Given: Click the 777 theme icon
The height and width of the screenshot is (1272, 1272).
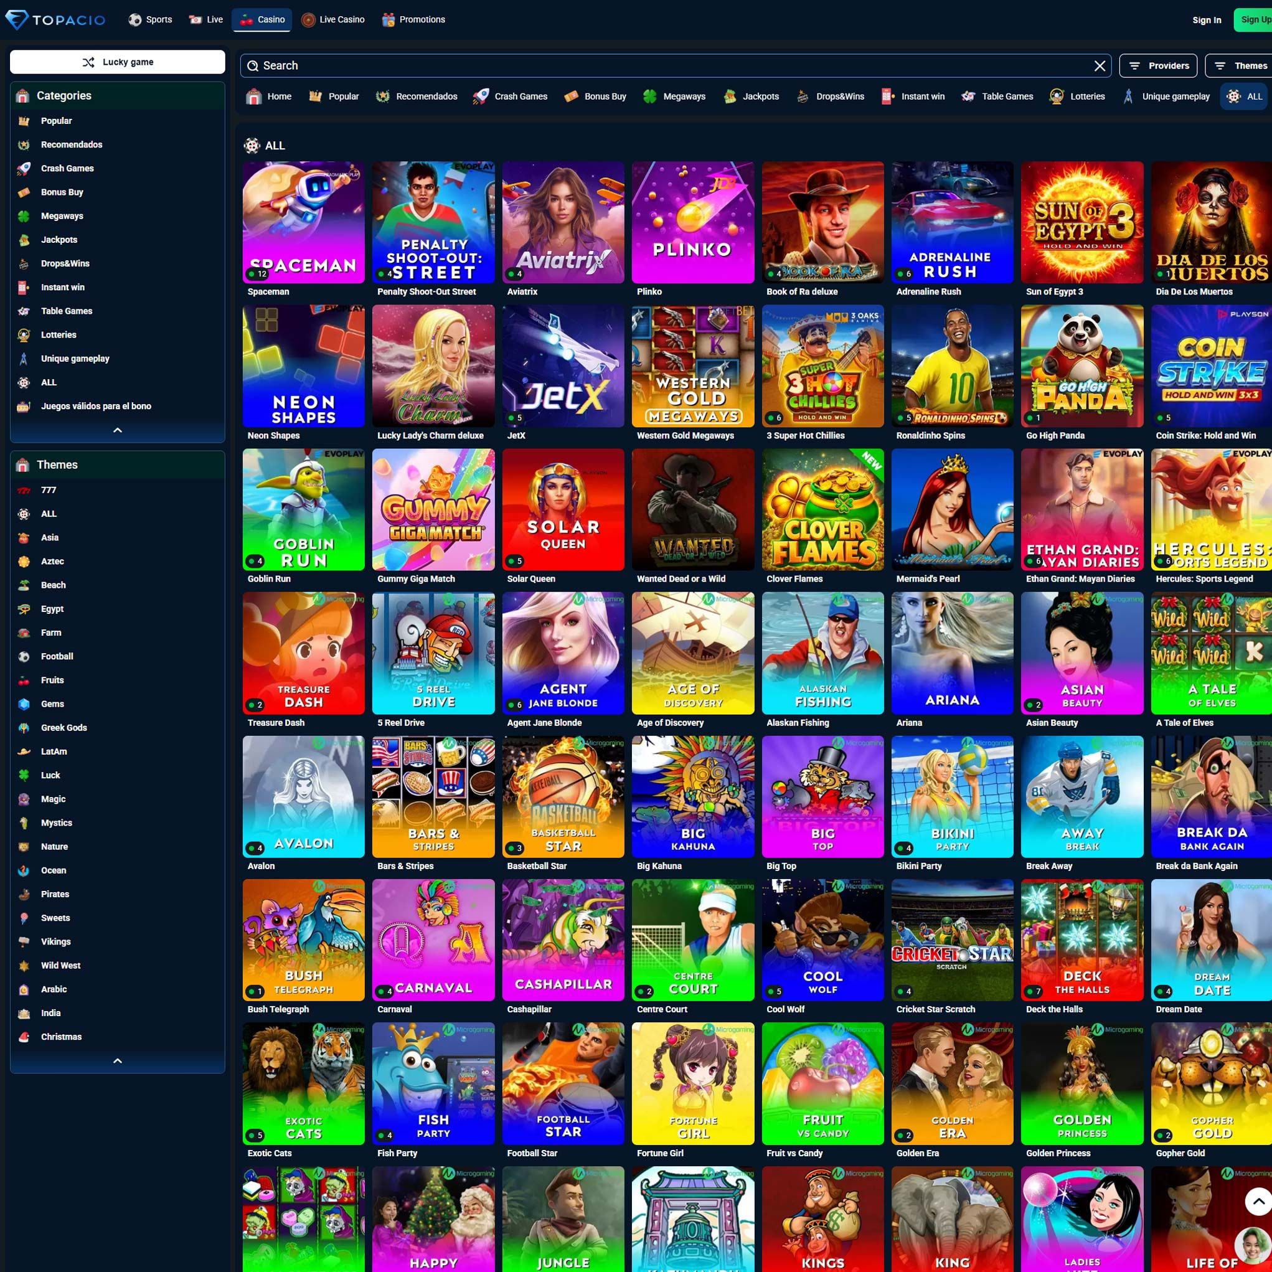Looking at the screenshot, I should [24, 491].
